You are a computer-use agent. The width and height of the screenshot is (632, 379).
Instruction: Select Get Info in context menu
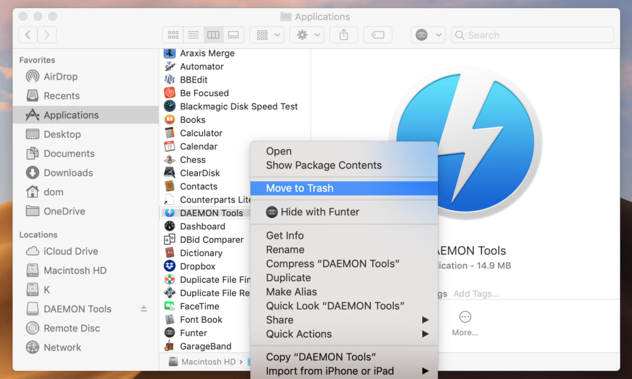pos(284,235)
